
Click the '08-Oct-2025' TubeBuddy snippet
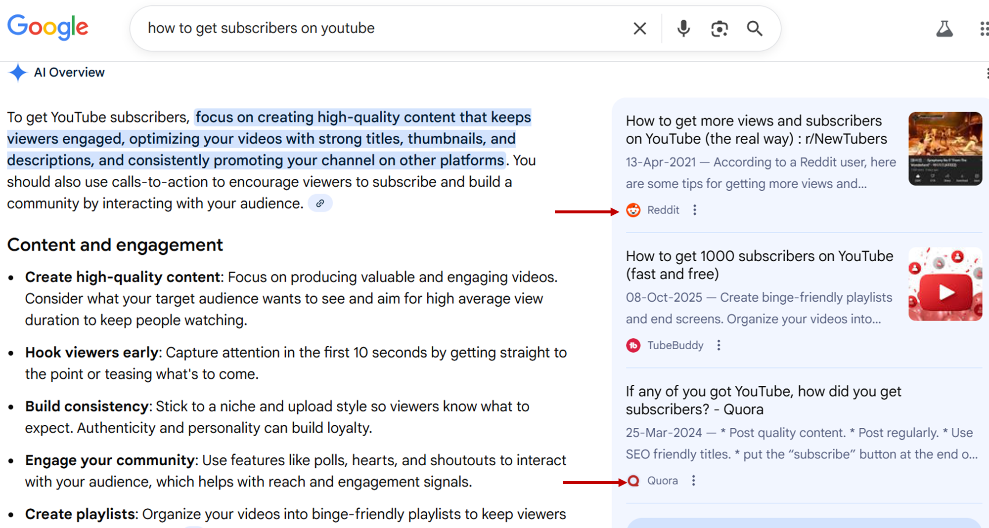coord(759,308)
